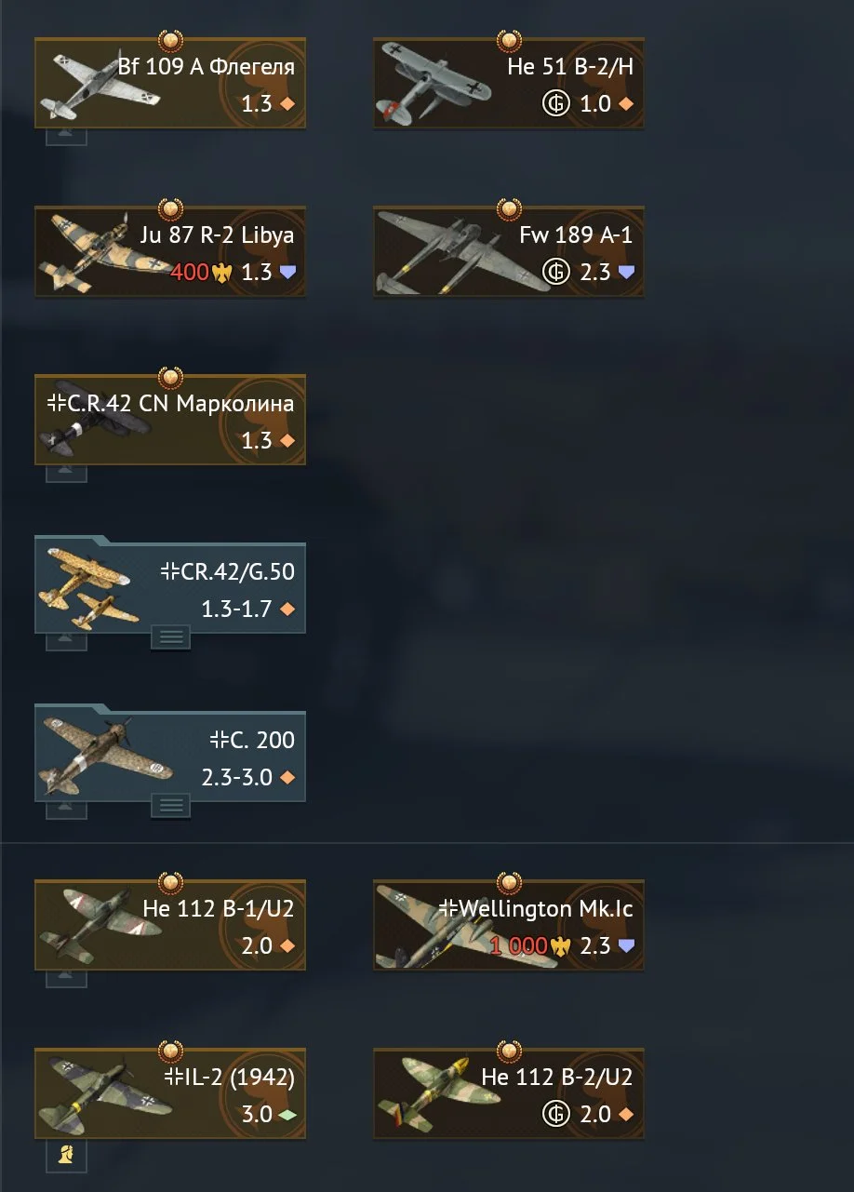854x1192 pixels.
Task: Click the premium badge above Bf 109 A Флегеля
Action: [170, 41]
